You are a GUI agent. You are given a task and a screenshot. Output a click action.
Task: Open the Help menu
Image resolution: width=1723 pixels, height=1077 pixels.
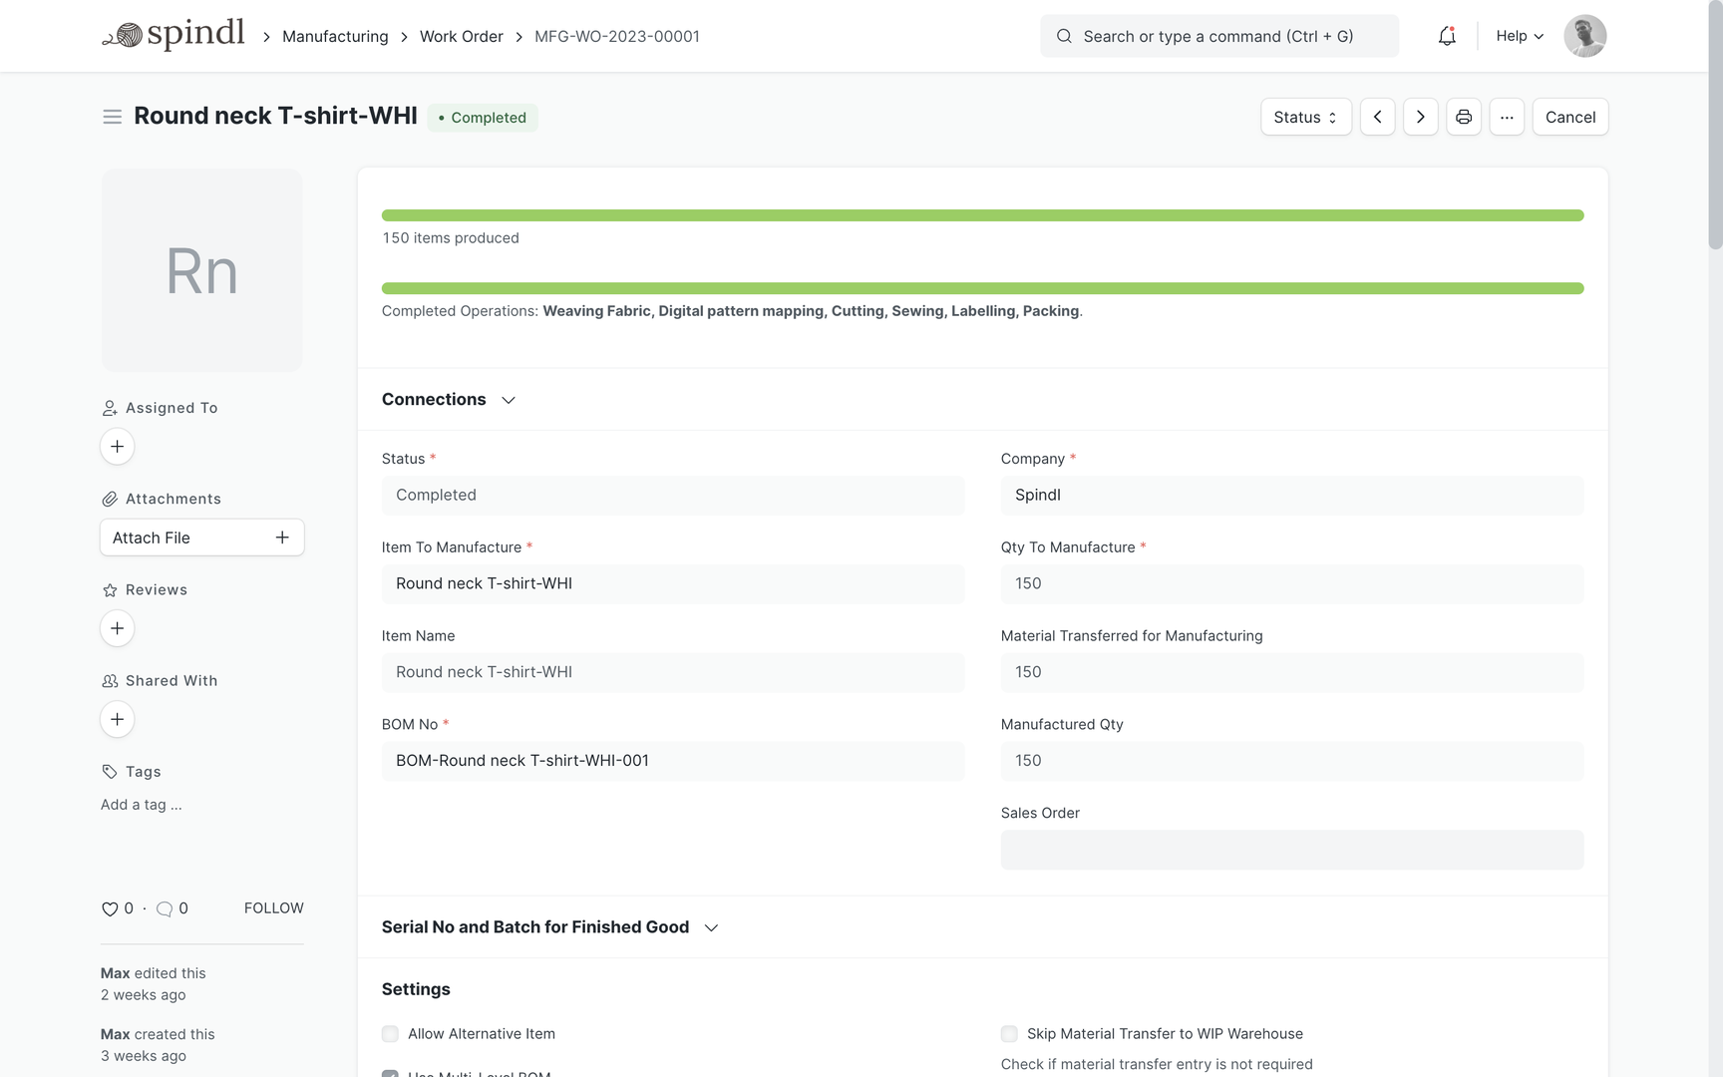(1518, 35)
